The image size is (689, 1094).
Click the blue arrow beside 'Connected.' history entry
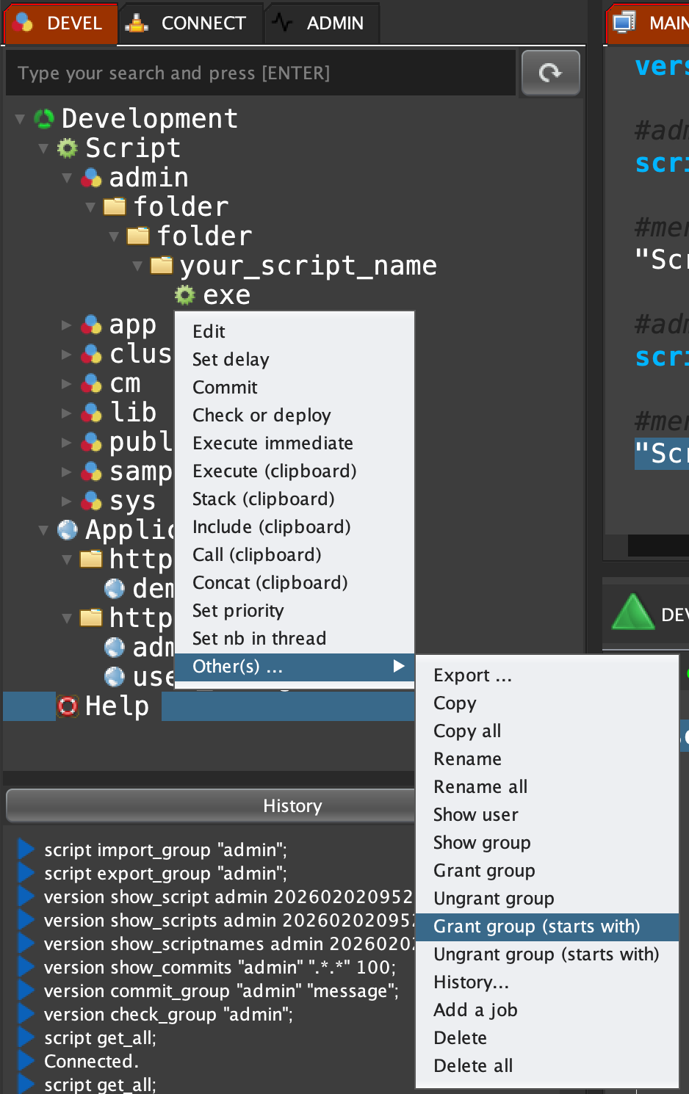pos(26,1061)
